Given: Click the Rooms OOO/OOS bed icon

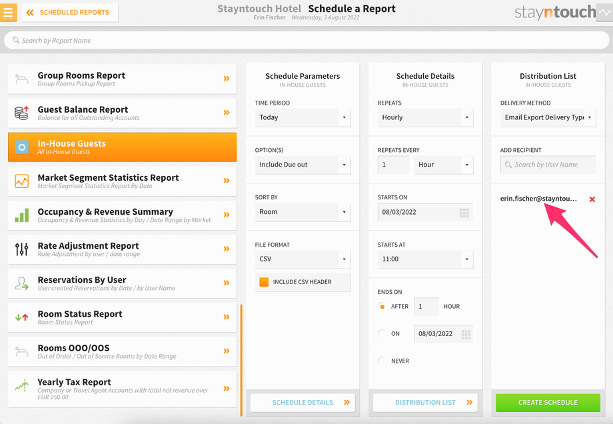Looking at the screenshot, I should pos(22,351).
